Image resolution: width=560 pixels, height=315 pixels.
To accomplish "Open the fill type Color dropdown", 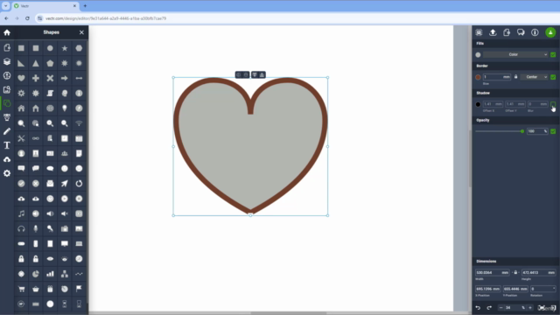I will (x=515, y=54).
